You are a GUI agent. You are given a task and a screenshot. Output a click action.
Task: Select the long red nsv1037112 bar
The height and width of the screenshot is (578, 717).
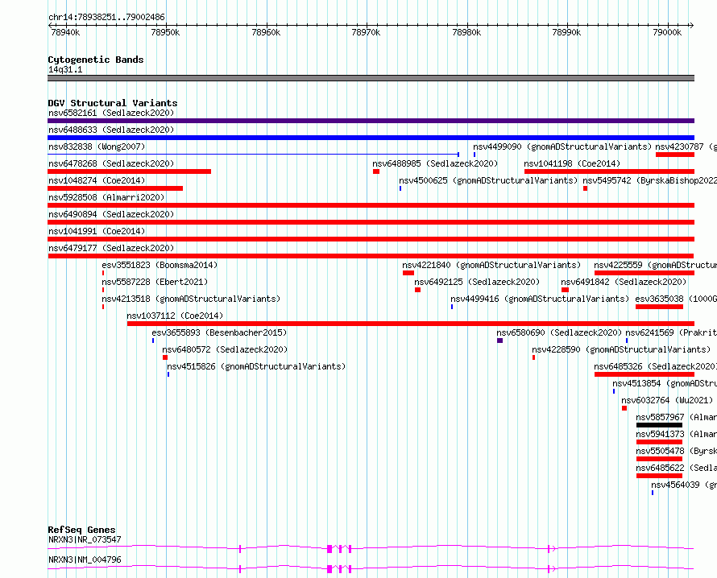click(411, 324)
